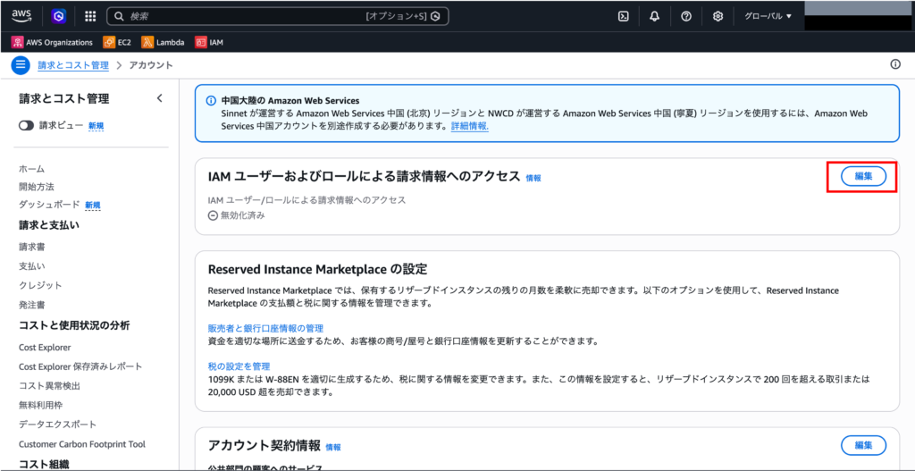Click the AWS logo home icon
Screen dimensions: 915x471
[x=22, y=15]
